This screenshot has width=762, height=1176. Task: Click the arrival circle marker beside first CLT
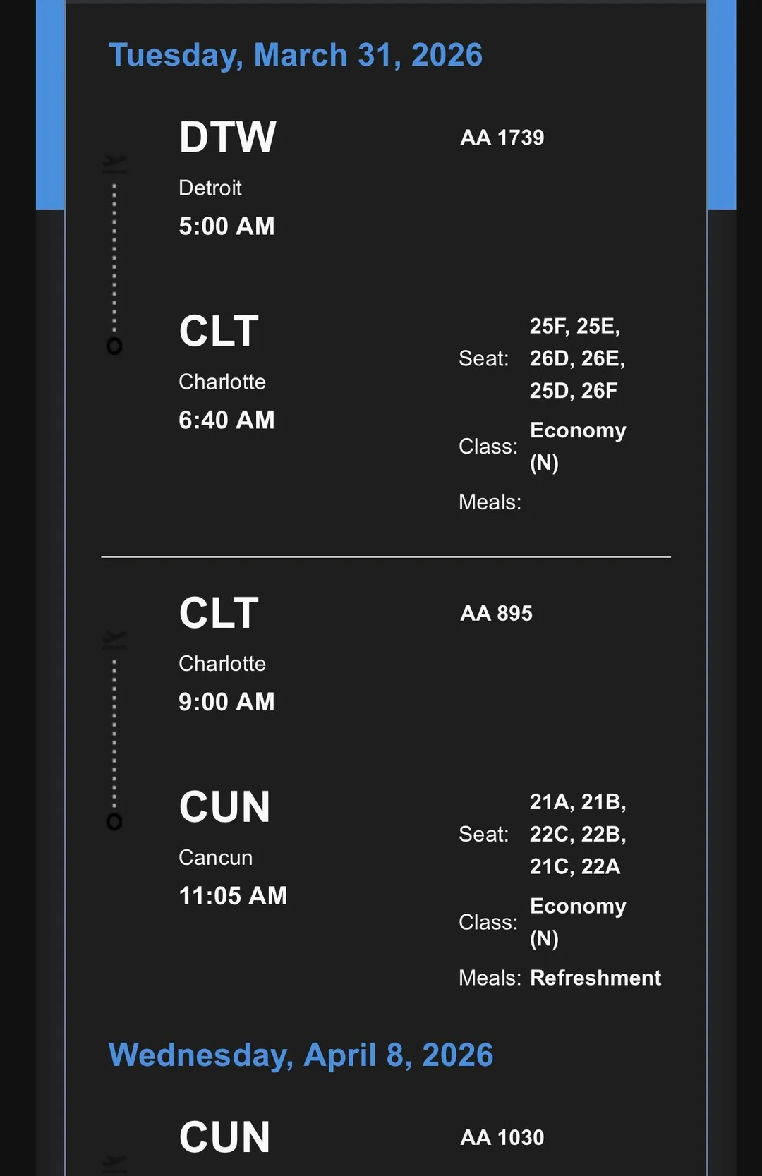[x=114, y=346]
